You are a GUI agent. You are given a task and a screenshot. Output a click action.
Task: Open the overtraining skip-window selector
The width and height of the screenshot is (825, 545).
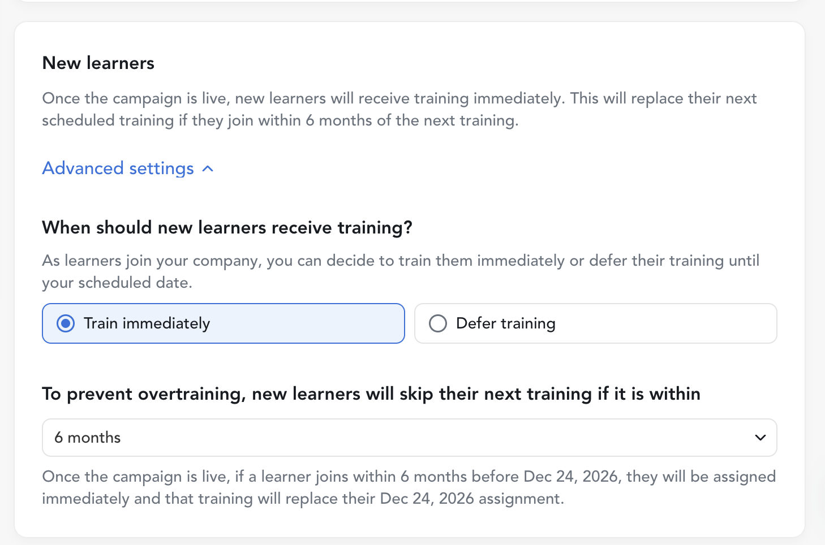click(409, 437)
